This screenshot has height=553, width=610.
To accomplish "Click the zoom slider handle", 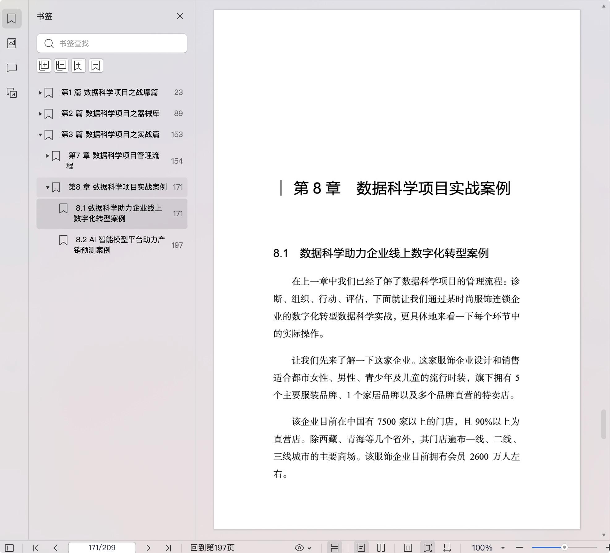I will click(x=565, y=547).
